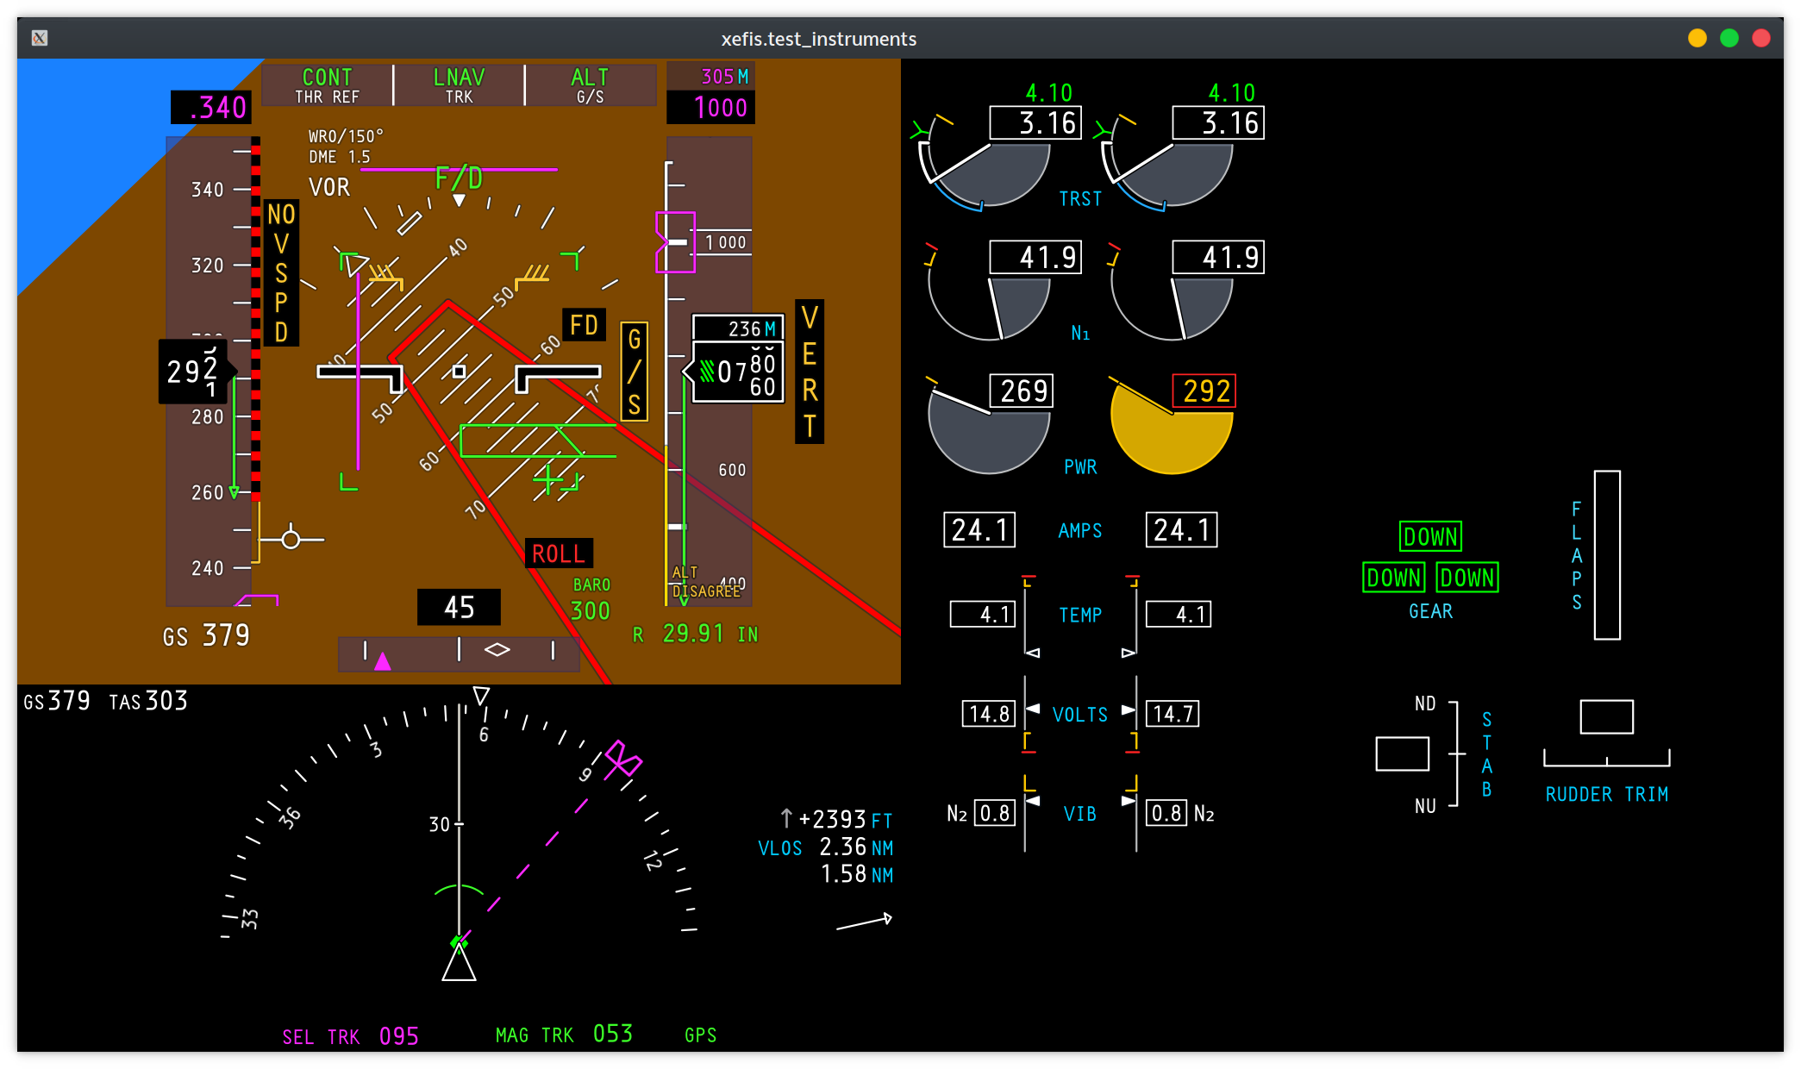Click the PWR 269 value box
Viewport: 1801px width, 1069px height.
coord(1022,391)
